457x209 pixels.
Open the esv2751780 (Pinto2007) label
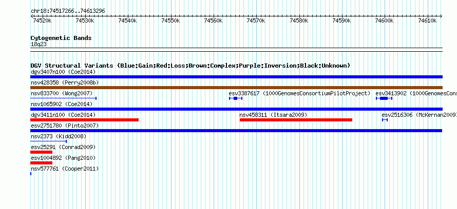(x=65, y=126)
